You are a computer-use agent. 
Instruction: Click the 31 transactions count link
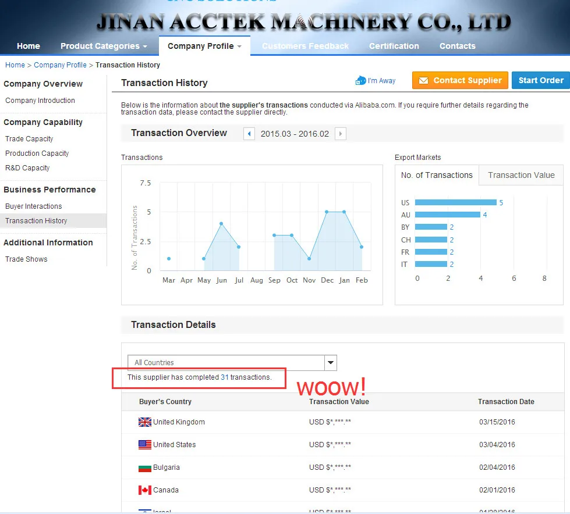[224, 377]
